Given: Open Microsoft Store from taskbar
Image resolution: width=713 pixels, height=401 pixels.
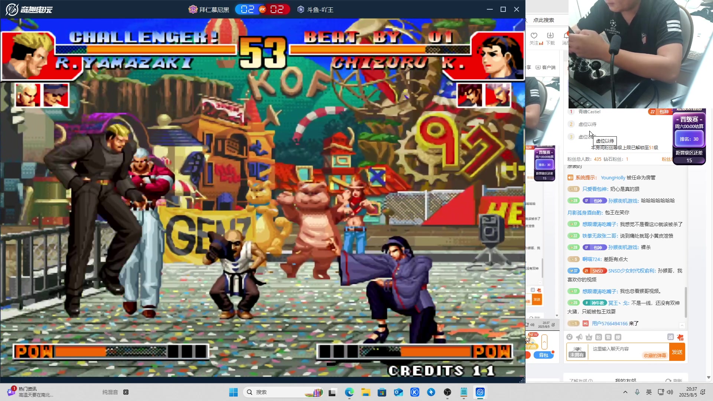Looking at the screenshot, I should (382, 392).
